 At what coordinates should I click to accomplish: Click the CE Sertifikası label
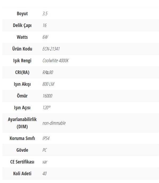pyautogui.click(x=22, y=162)
